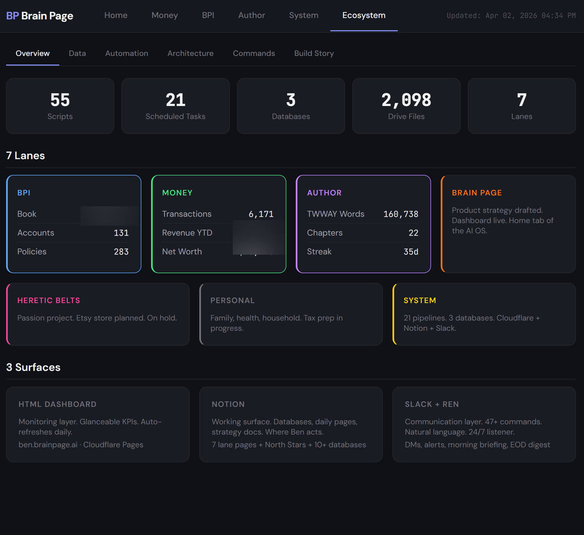Viewport: 584px width, 535px height.
Task: Select the Ecosystem tab
Action: 364,15
